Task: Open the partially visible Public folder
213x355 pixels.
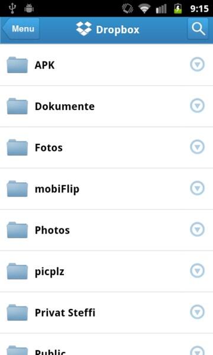Action: [106, 344]
